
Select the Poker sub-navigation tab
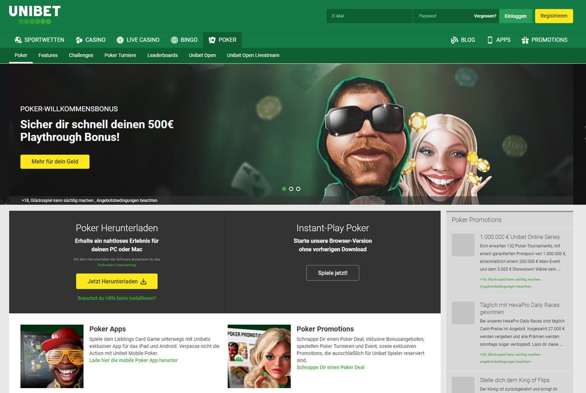[x=21, y=55]
